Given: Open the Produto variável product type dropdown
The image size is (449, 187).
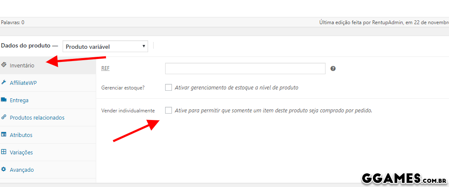Looking at the screenshot, I should coord(105,46).
